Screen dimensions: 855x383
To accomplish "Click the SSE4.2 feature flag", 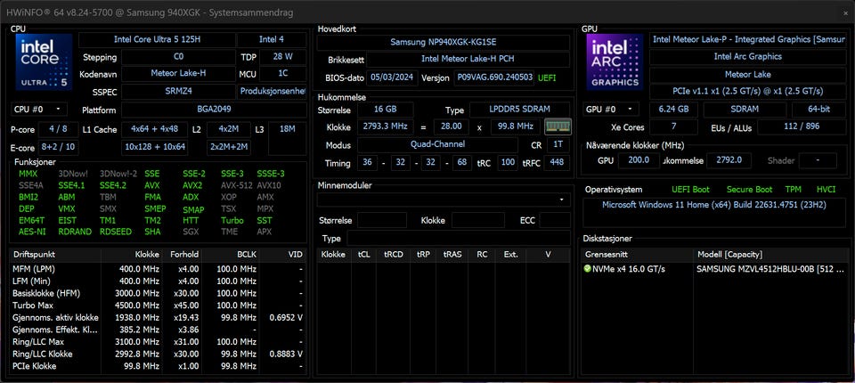I will pos(112,185).
